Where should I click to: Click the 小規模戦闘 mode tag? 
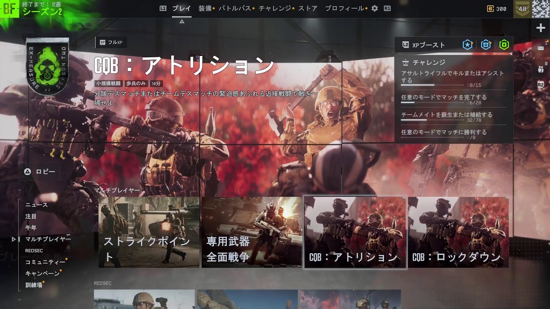tap(109, 83)
